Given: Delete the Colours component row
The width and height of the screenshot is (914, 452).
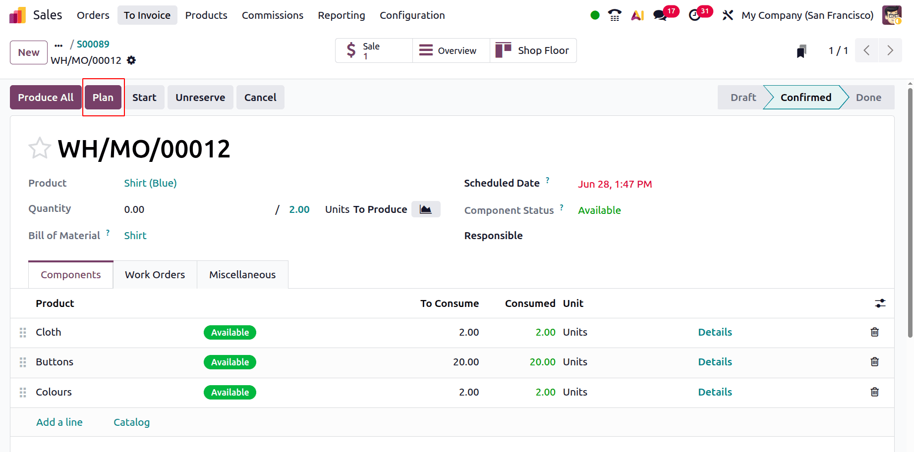Looking at the screenshot, I should [875, 392].
